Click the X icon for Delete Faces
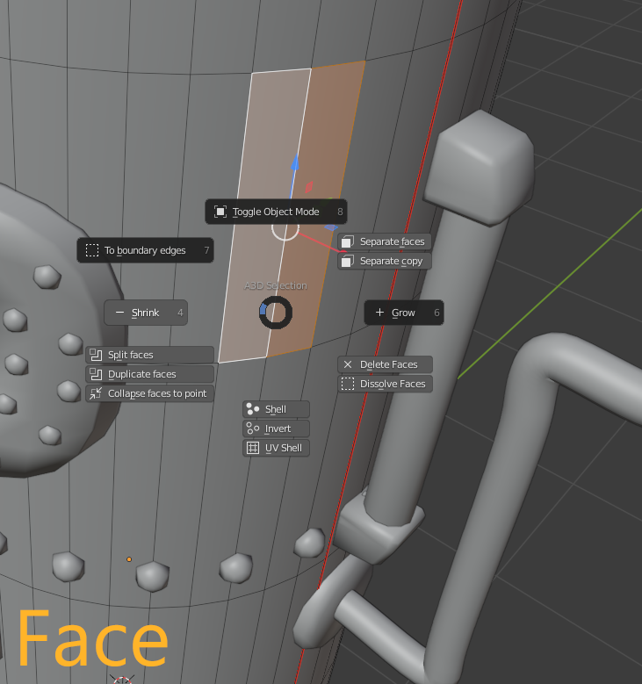Viewport: 642px width, 684px height. (x=348, y=364)
